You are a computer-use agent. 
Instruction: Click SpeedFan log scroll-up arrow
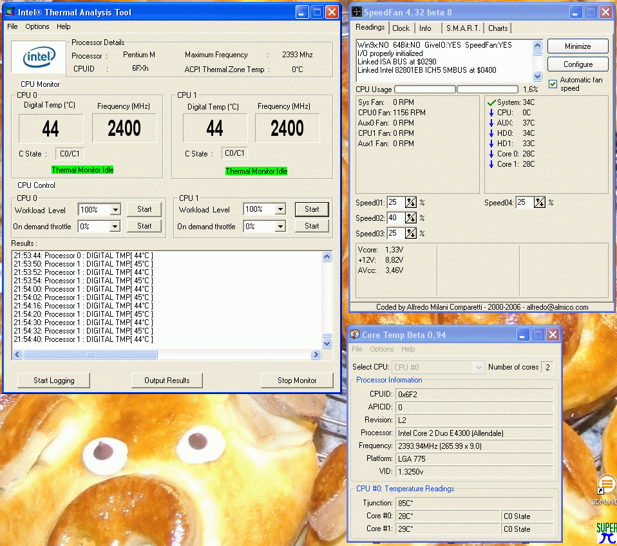tap(537, 44)
